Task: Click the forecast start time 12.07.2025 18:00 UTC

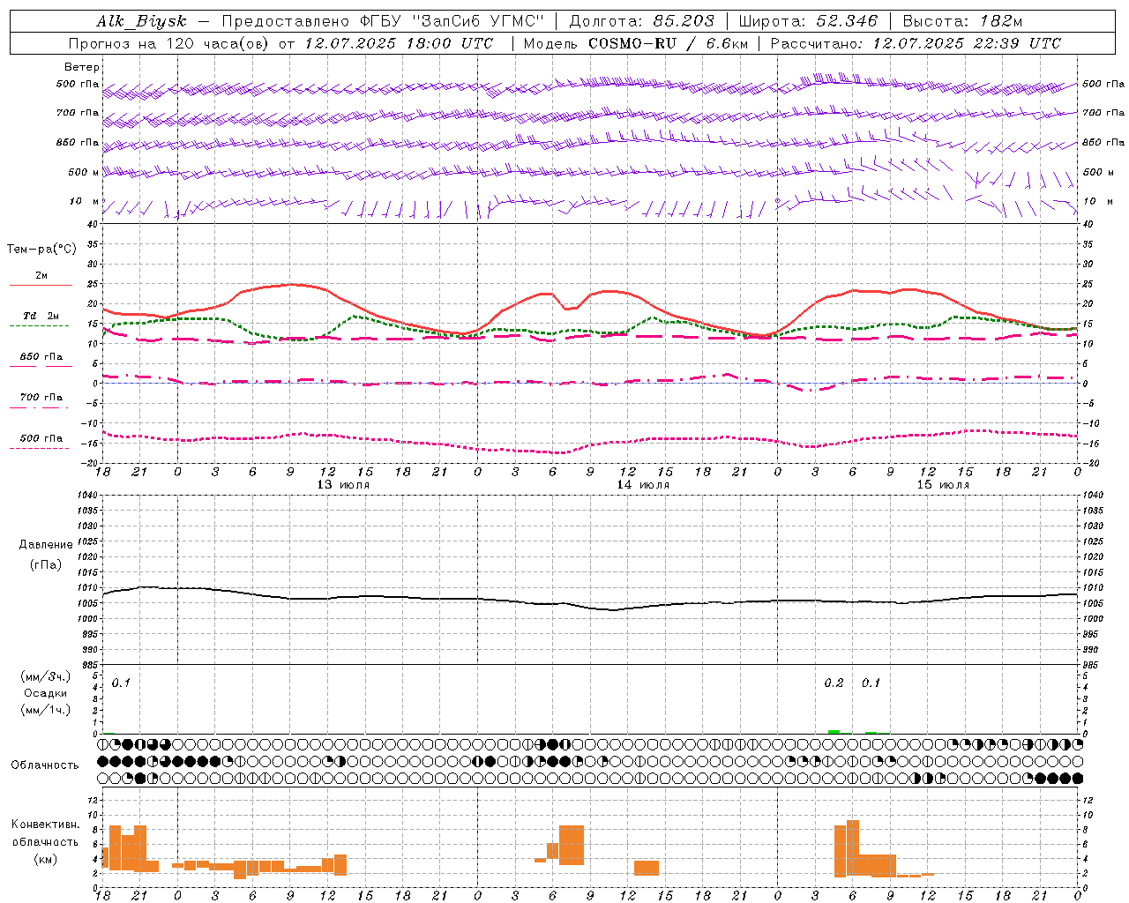Action: click(x=399, y=43)
